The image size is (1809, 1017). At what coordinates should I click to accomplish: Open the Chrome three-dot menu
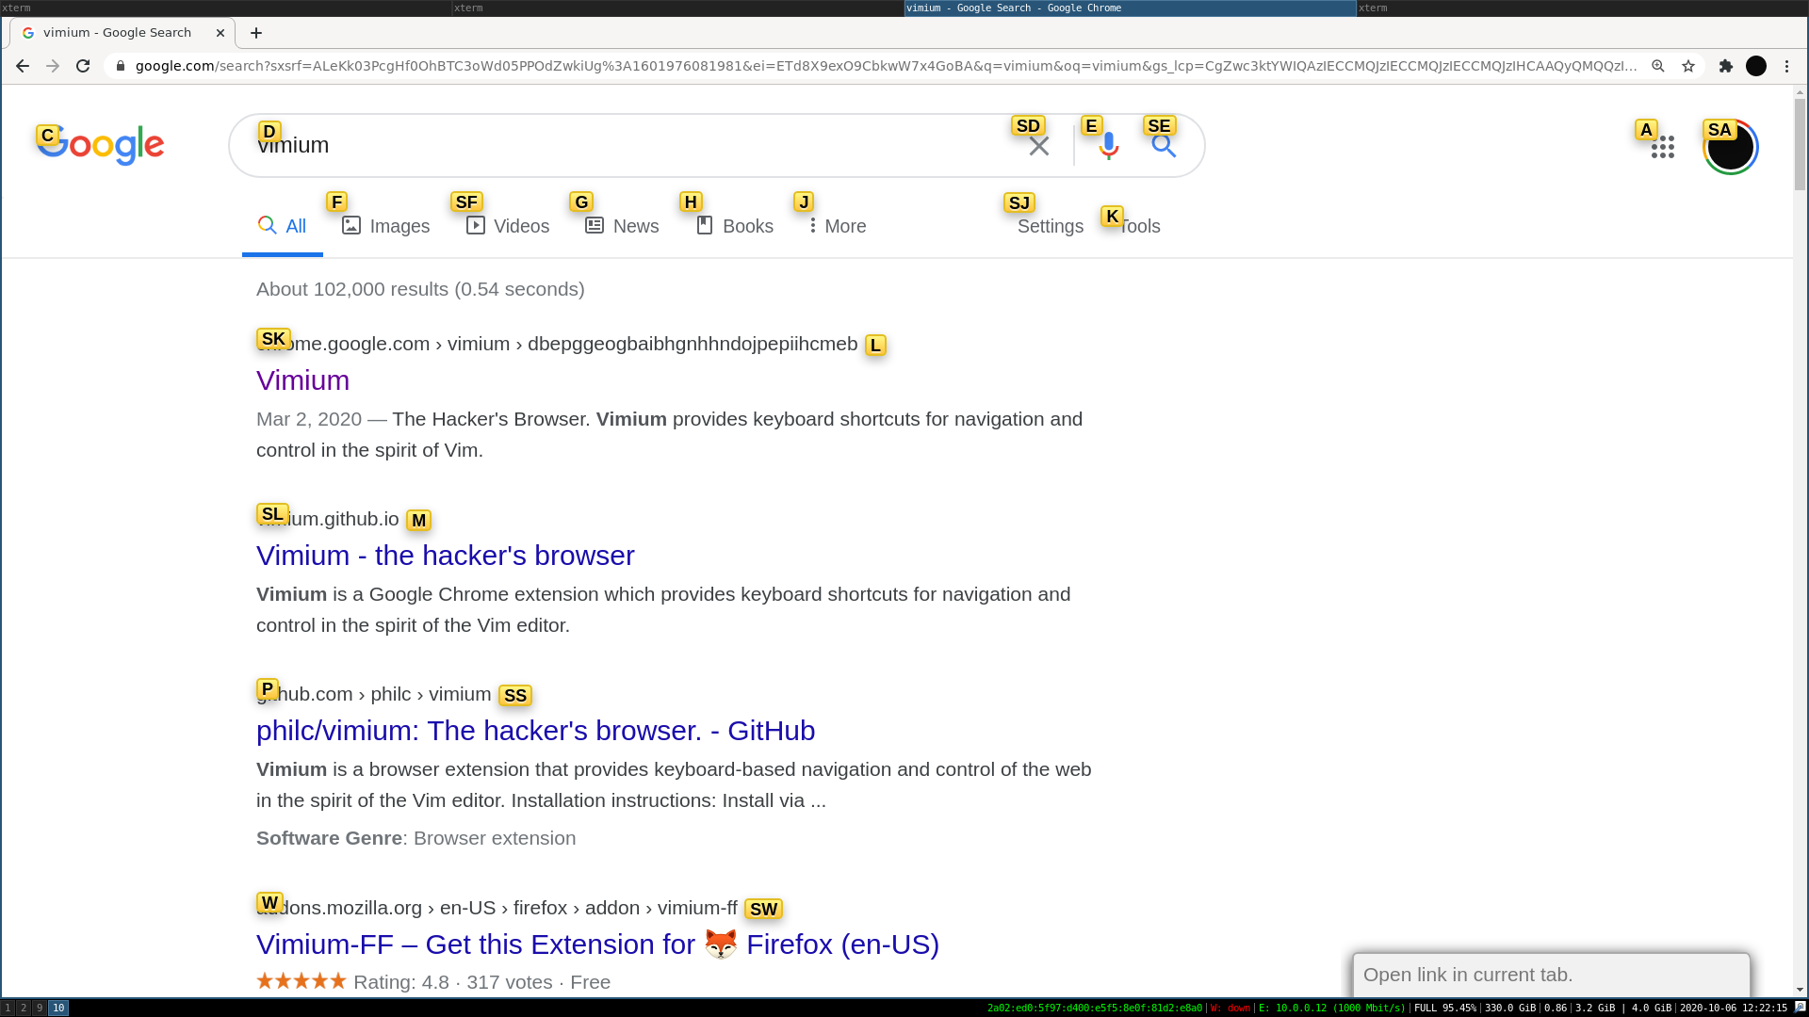click(x=1786, y=66)
